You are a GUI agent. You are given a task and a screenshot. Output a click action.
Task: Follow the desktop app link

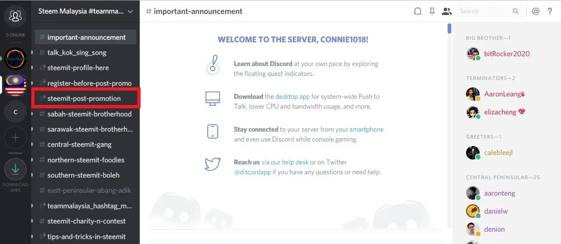[292, 96]
